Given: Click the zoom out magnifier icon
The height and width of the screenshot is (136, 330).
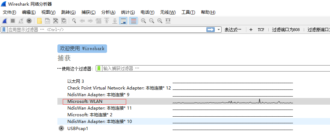Looking at the screenshot, I should click(x=152, y=21).
